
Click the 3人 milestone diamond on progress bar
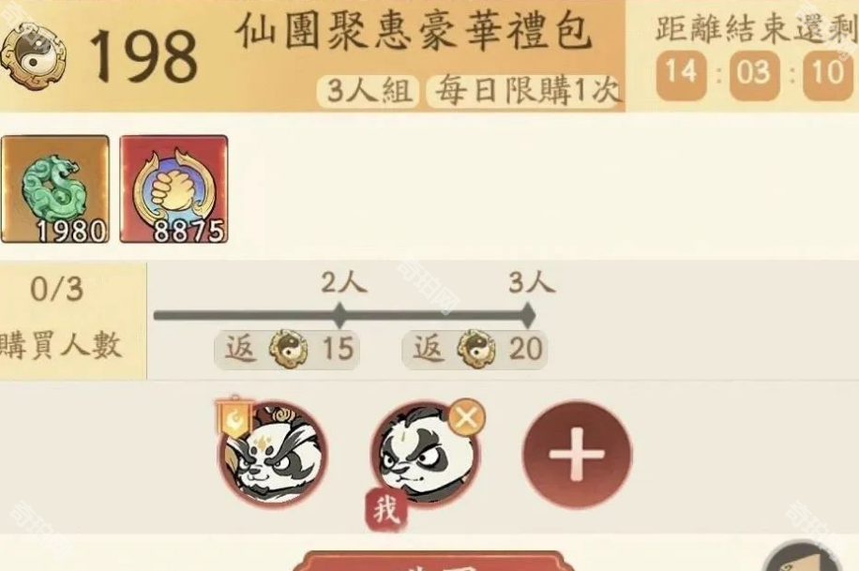click(528, 315)
